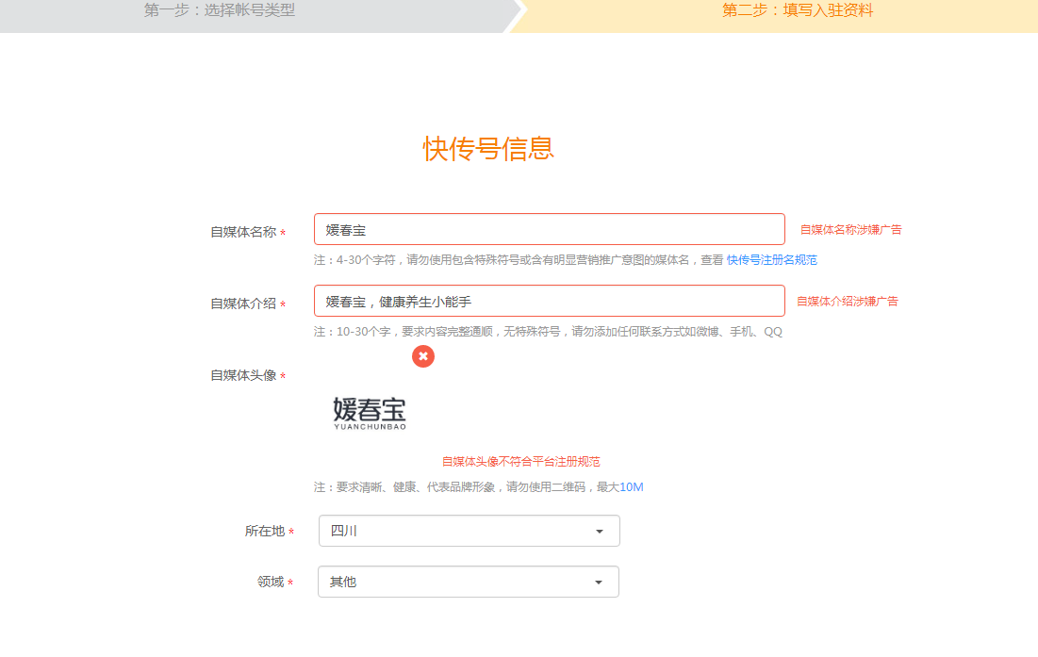Focus the 自媒体介绍 text field
This screenshot has width=1038, height=657.
pyautogui.click(x=549, y=300)
